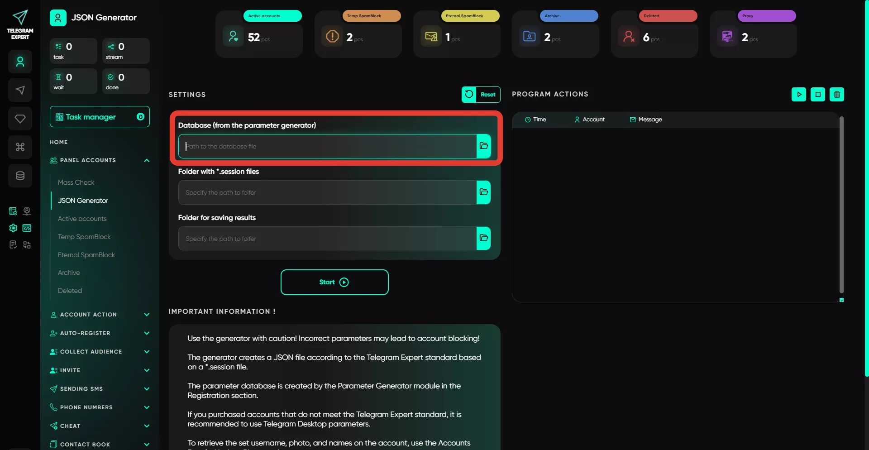Click the code window icon in the rail

coord(27,228)
